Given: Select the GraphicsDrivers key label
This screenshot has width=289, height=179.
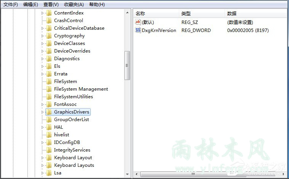Looking at the screenshot, I should click(x=72, y=112).
